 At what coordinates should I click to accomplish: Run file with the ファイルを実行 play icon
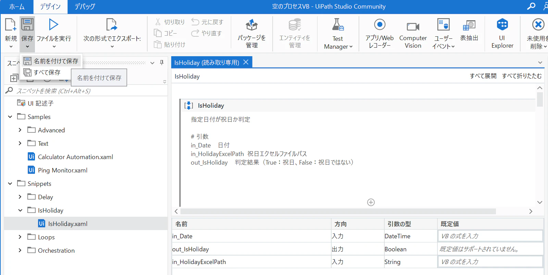pyautogui.click(x=54, y=25)
